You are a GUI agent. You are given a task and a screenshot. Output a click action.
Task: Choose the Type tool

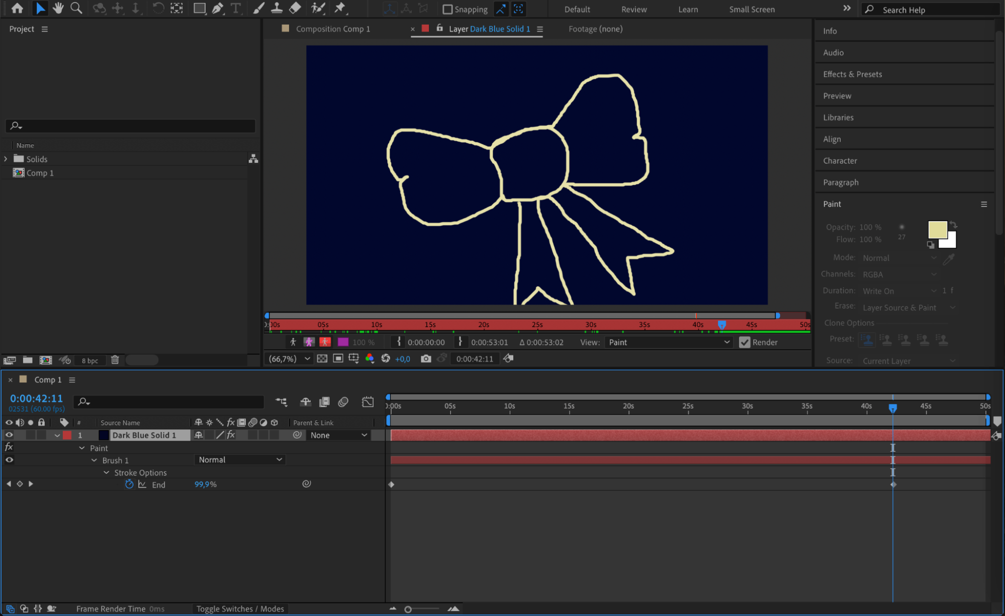(235, 8)
